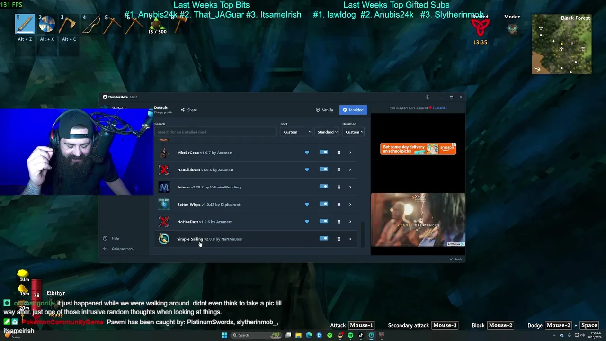
Task: Click the Jotunn mod thumbnail icon
Action: click(x=164, y=187)
